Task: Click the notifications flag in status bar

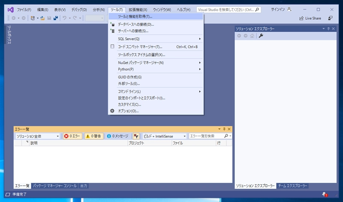Action: 325,194
